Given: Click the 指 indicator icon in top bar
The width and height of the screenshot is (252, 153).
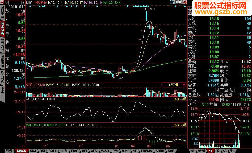Looking at the screenshot, I should pyautogui.click(x=172, y=2).
